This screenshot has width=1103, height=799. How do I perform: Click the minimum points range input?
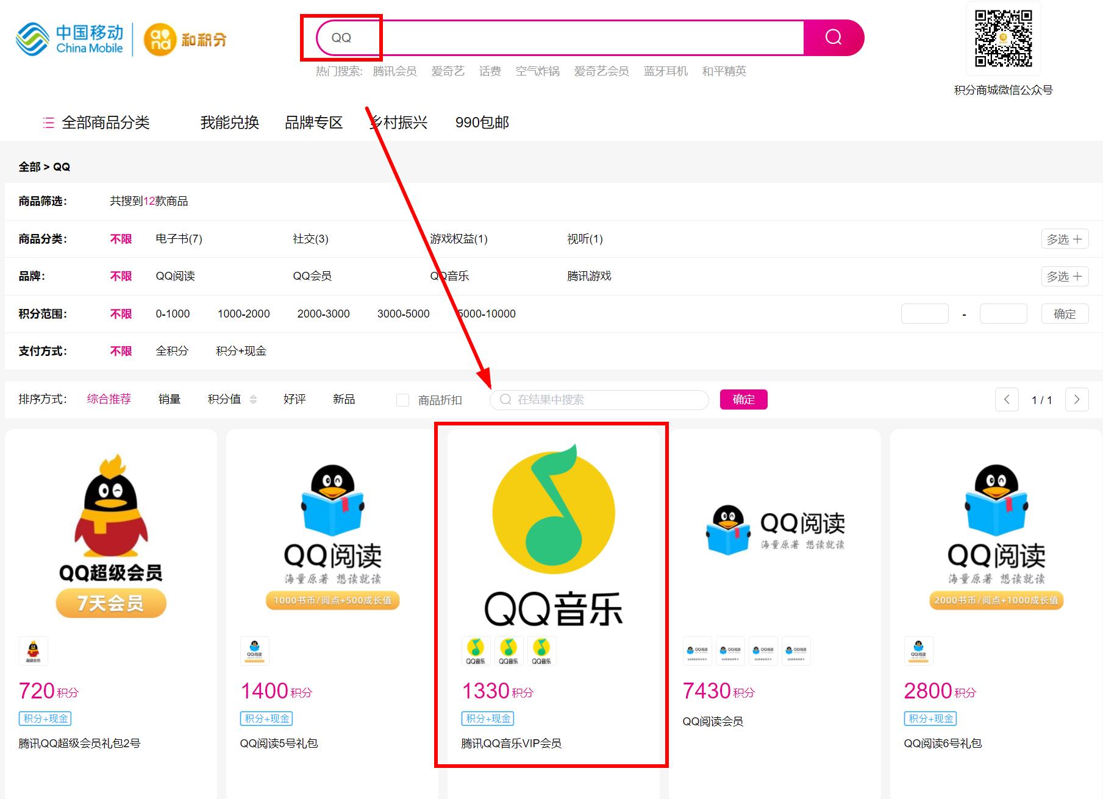(925, 314)
